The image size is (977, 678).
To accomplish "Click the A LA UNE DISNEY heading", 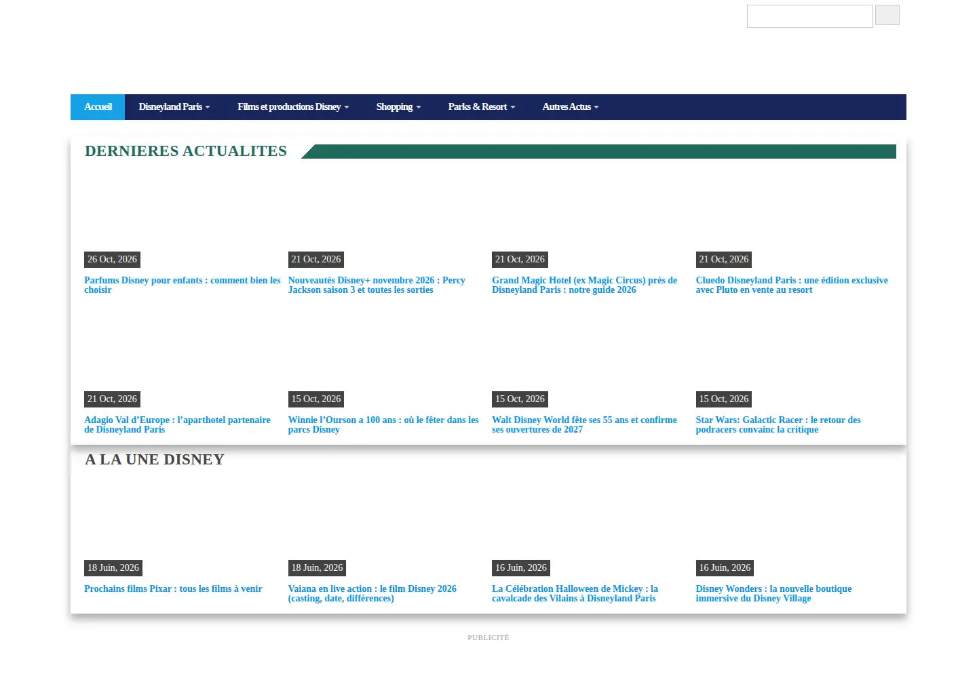I will pos(155,460).
